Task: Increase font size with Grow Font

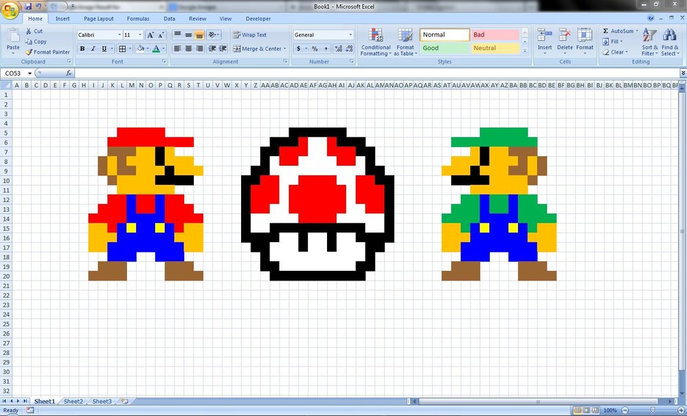Action: point(150,35)
